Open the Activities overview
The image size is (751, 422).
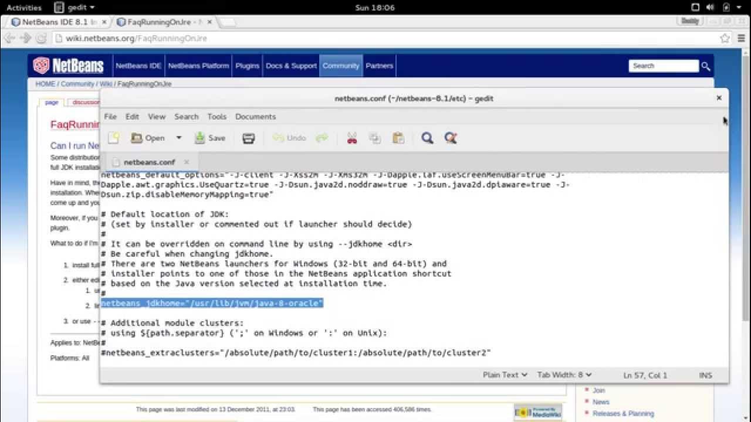(x=24, y=8)
